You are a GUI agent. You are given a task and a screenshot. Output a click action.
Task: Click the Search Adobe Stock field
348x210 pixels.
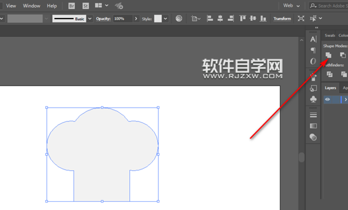point(328,6)
